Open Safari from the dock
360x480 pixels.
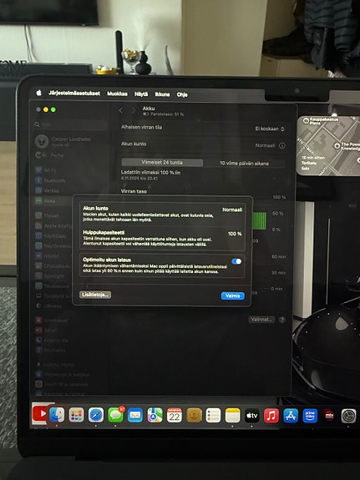[96, 415]
